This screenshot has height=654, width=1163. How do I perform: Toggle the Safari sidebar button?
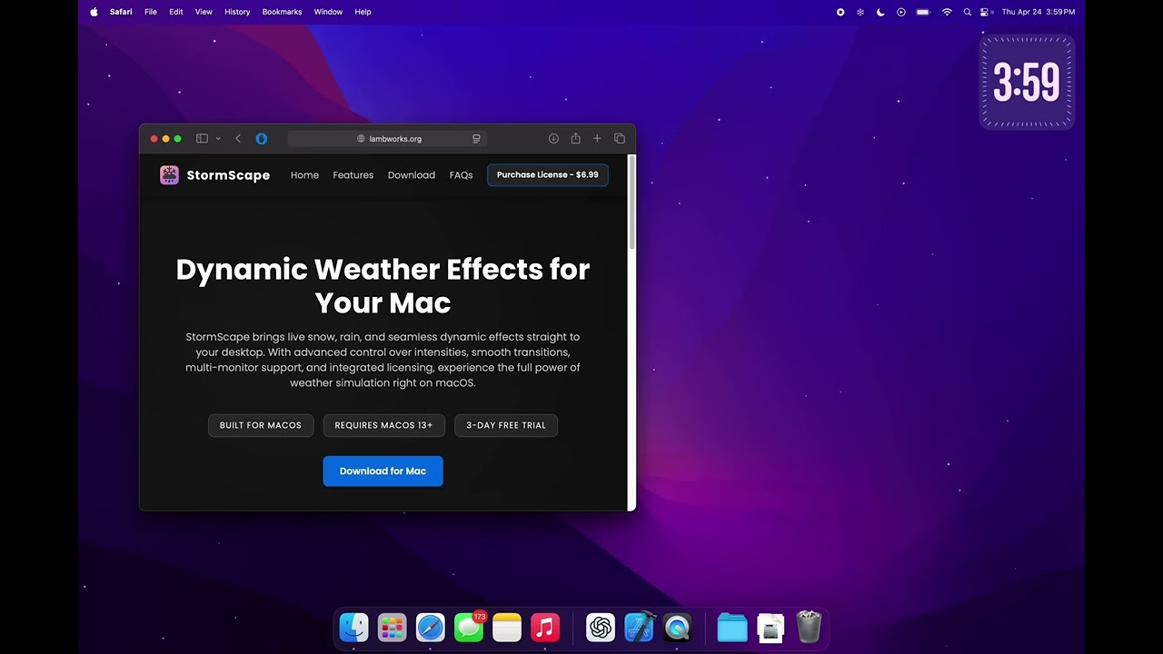(202, 139)
